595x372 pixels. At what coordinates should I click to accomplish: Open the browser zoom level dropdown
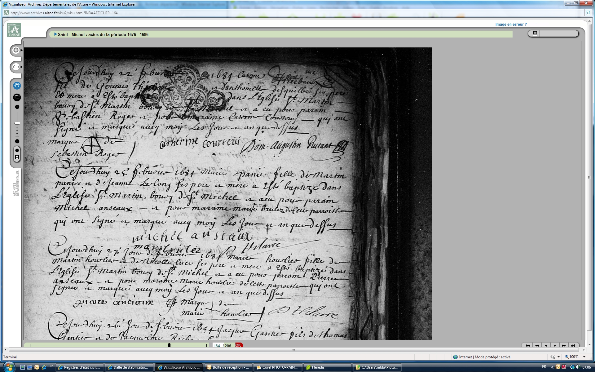584,357
